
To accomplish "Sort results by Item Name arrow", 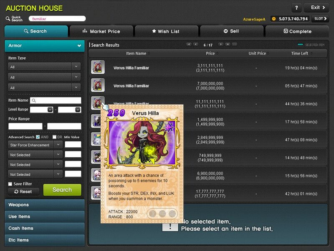I will pyautogui.click(x=149, y=54).
